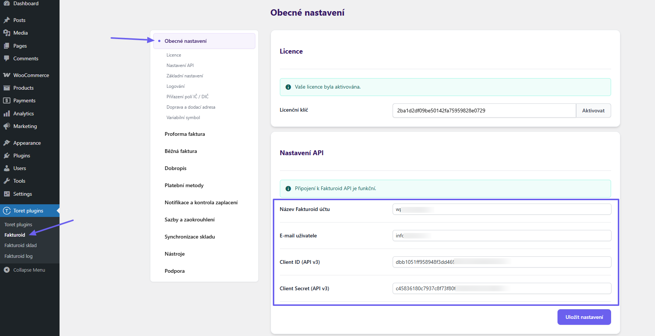Open Notifikace a kontrola zaplacení section
This screenshot has width=655, height=336.
[x=201, y=202]
